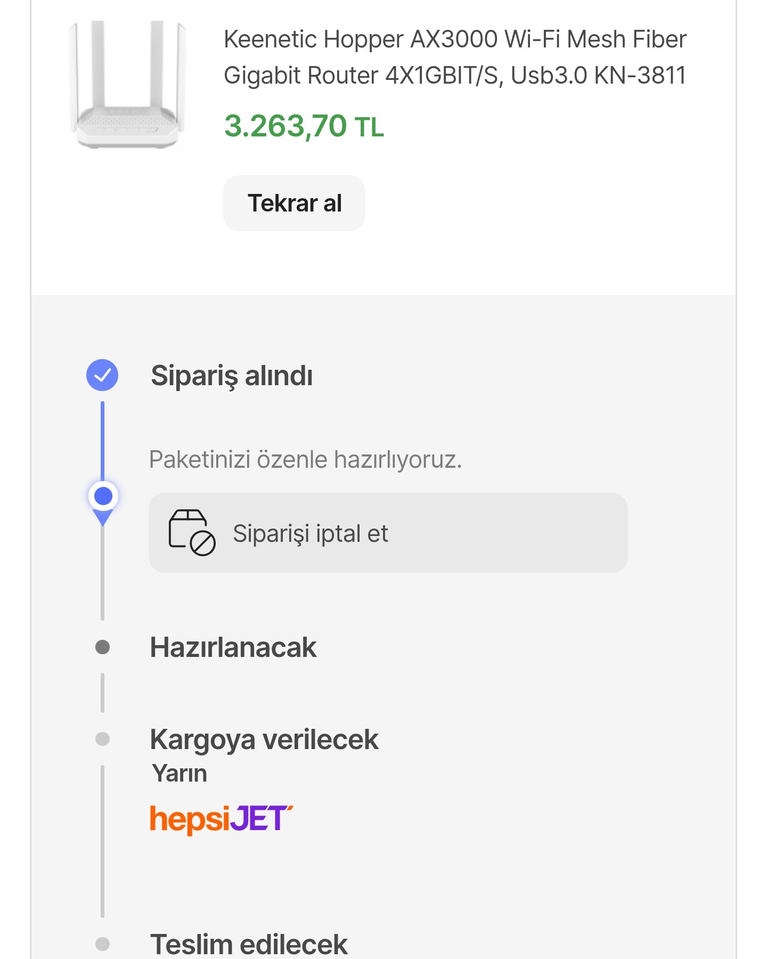Tap the Kargoya verilecek step dot
Image resolution: width=767 pixels, height=959 pixels.
click(x=102, y=739)
